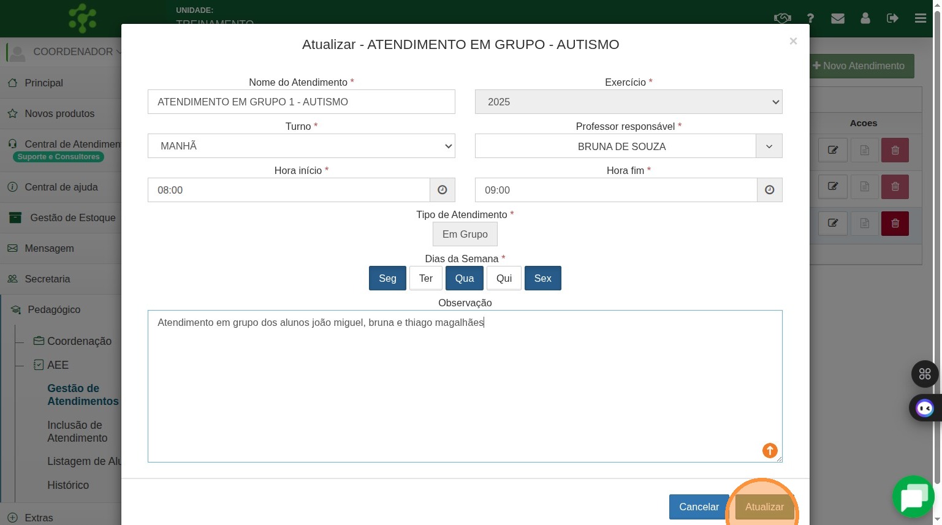Click the trash icon in the first Acoes row
The image size is (942, 525).
click(895, 150)
